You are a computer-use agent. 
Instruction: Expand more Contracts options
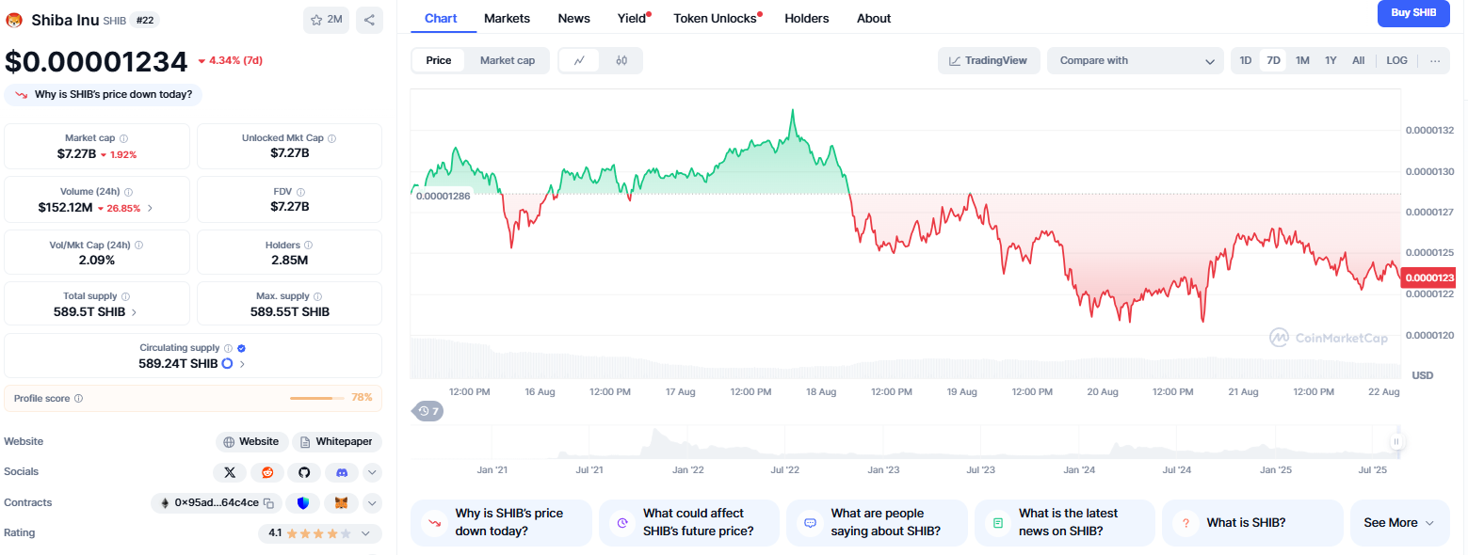[372, 503]
